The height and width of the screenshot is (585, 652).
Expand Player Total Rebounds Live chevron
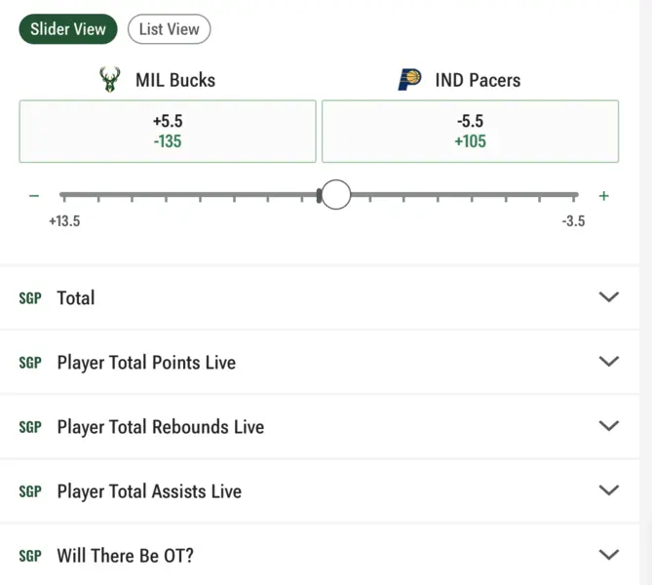pyautogui.click(x=609, y=426)
